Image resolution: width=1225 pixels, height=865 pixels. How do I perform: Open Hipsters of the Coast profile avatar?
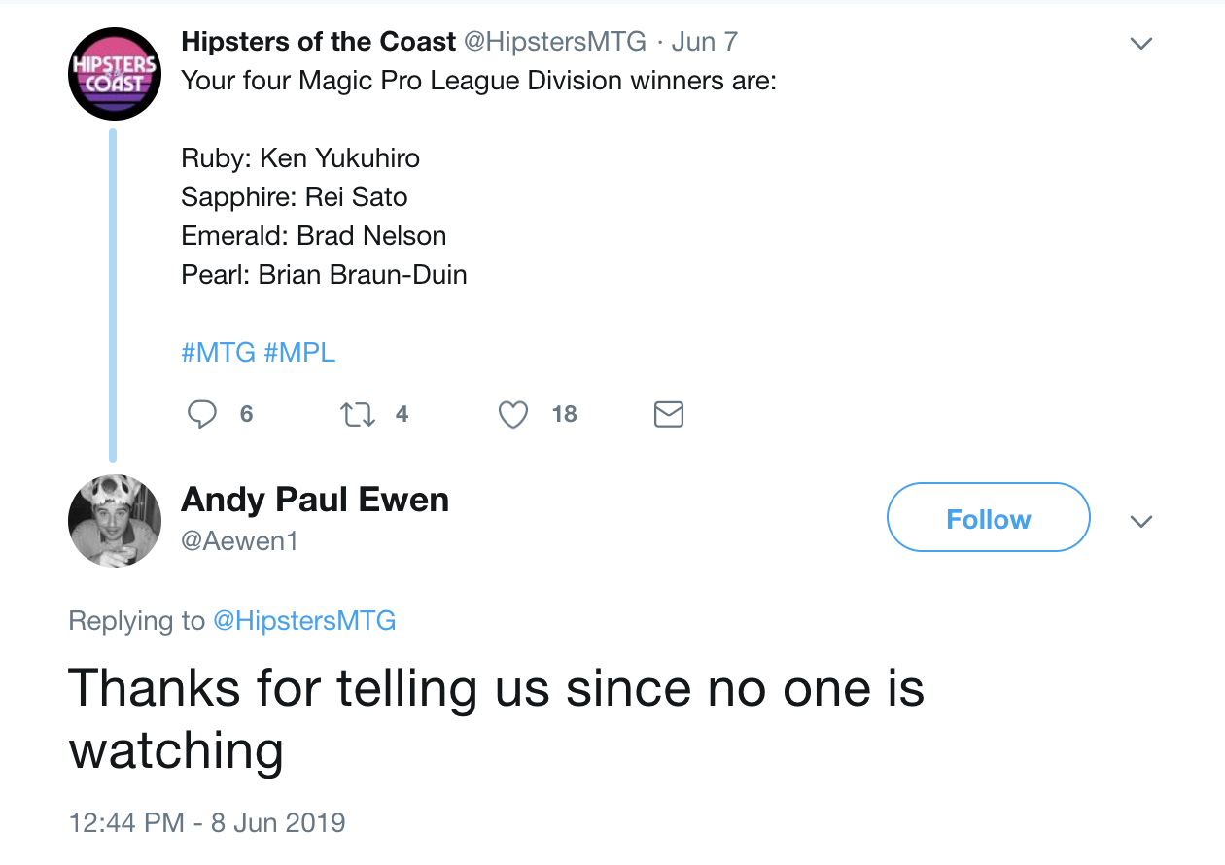(x=114, y=73)
